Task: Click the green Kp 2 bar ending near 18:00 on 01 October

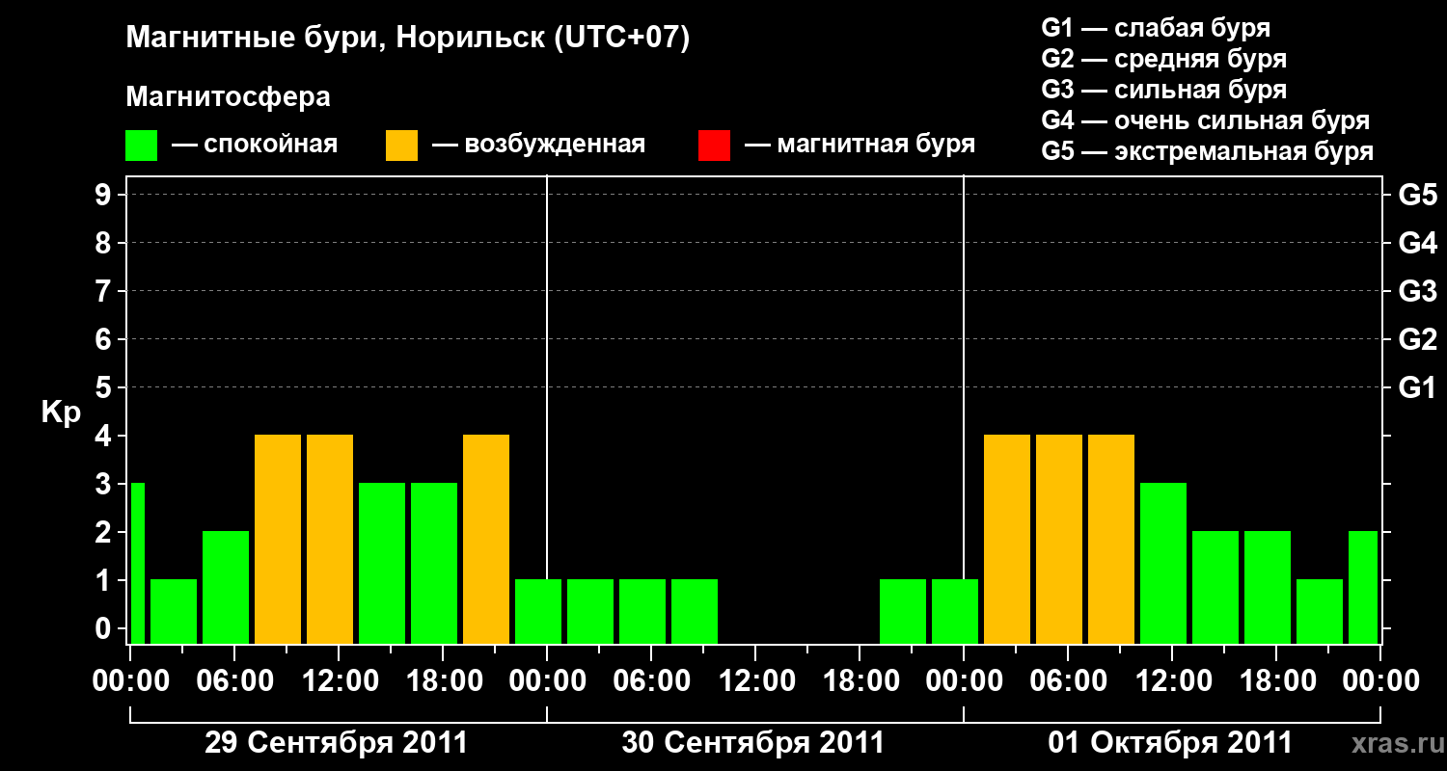Action: point(1268,587)
